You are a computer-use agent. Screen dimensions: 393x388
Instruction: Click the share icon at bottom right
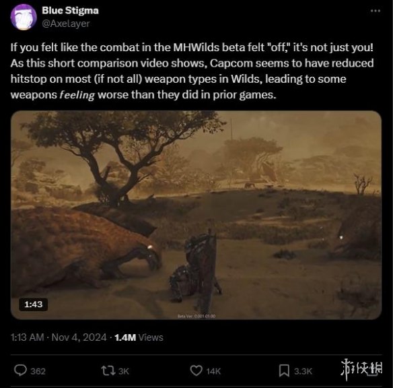tap(373, 370)
